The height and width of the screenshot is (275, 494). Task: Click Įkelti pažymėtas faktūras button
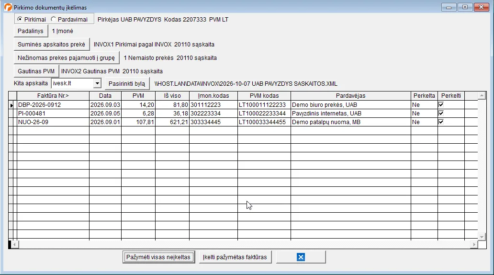point(235,257)
